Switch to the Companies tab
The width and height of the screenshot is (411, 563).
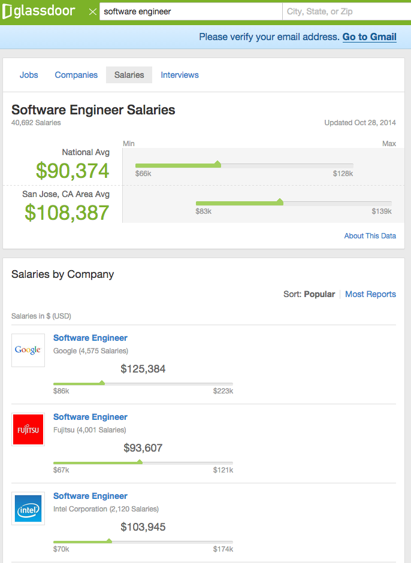(x=76, y=75)
